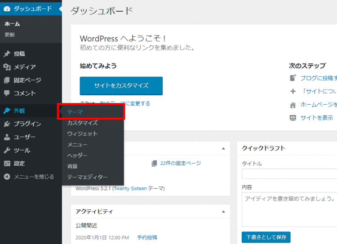Select テーマエディター in the submenu
337x244 pixels.
click(x=87, y=177)
